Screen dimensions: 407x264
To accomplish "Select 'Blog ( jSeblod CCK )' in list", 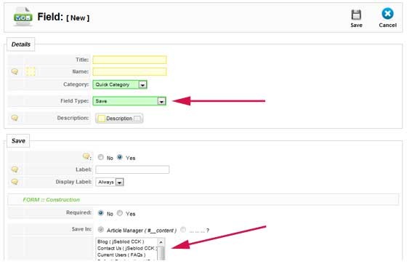I will (121, 241).
